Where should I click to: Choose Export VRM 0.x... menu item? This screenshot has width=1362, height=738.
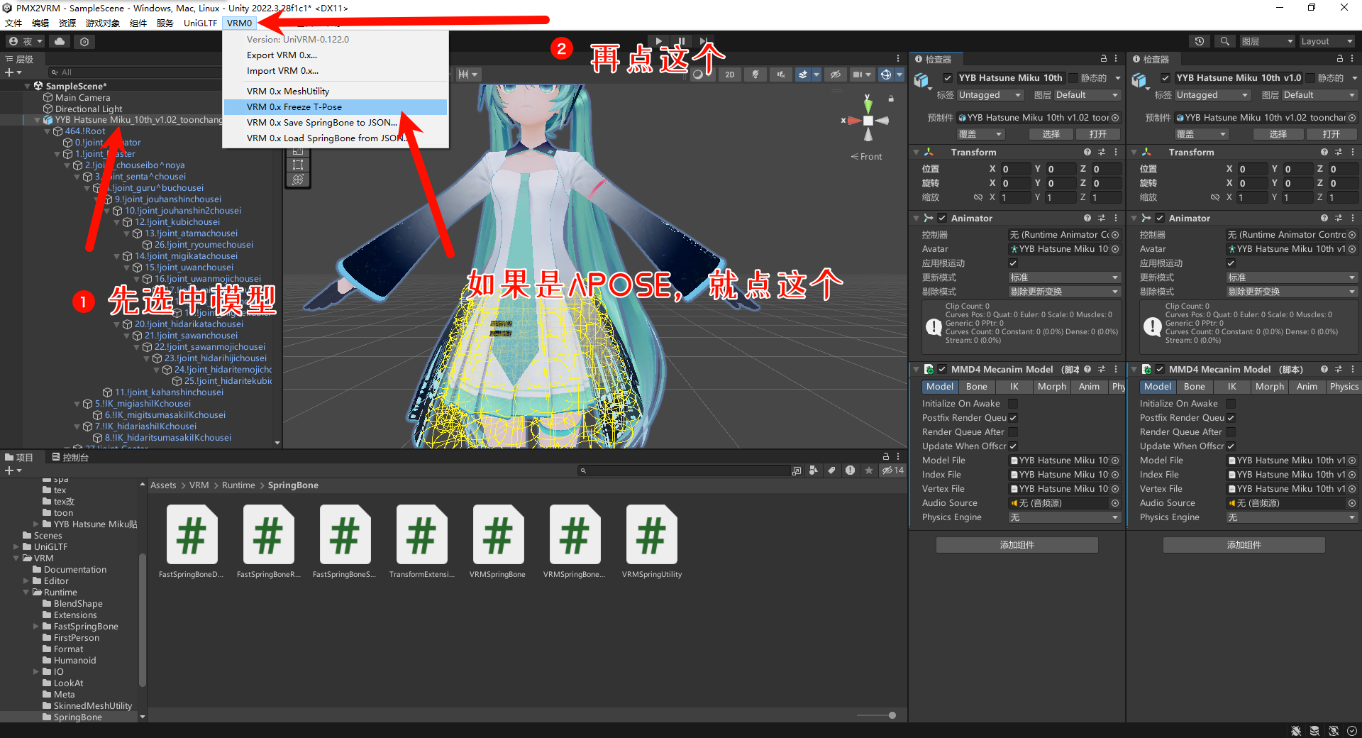[x=336, y=55]
